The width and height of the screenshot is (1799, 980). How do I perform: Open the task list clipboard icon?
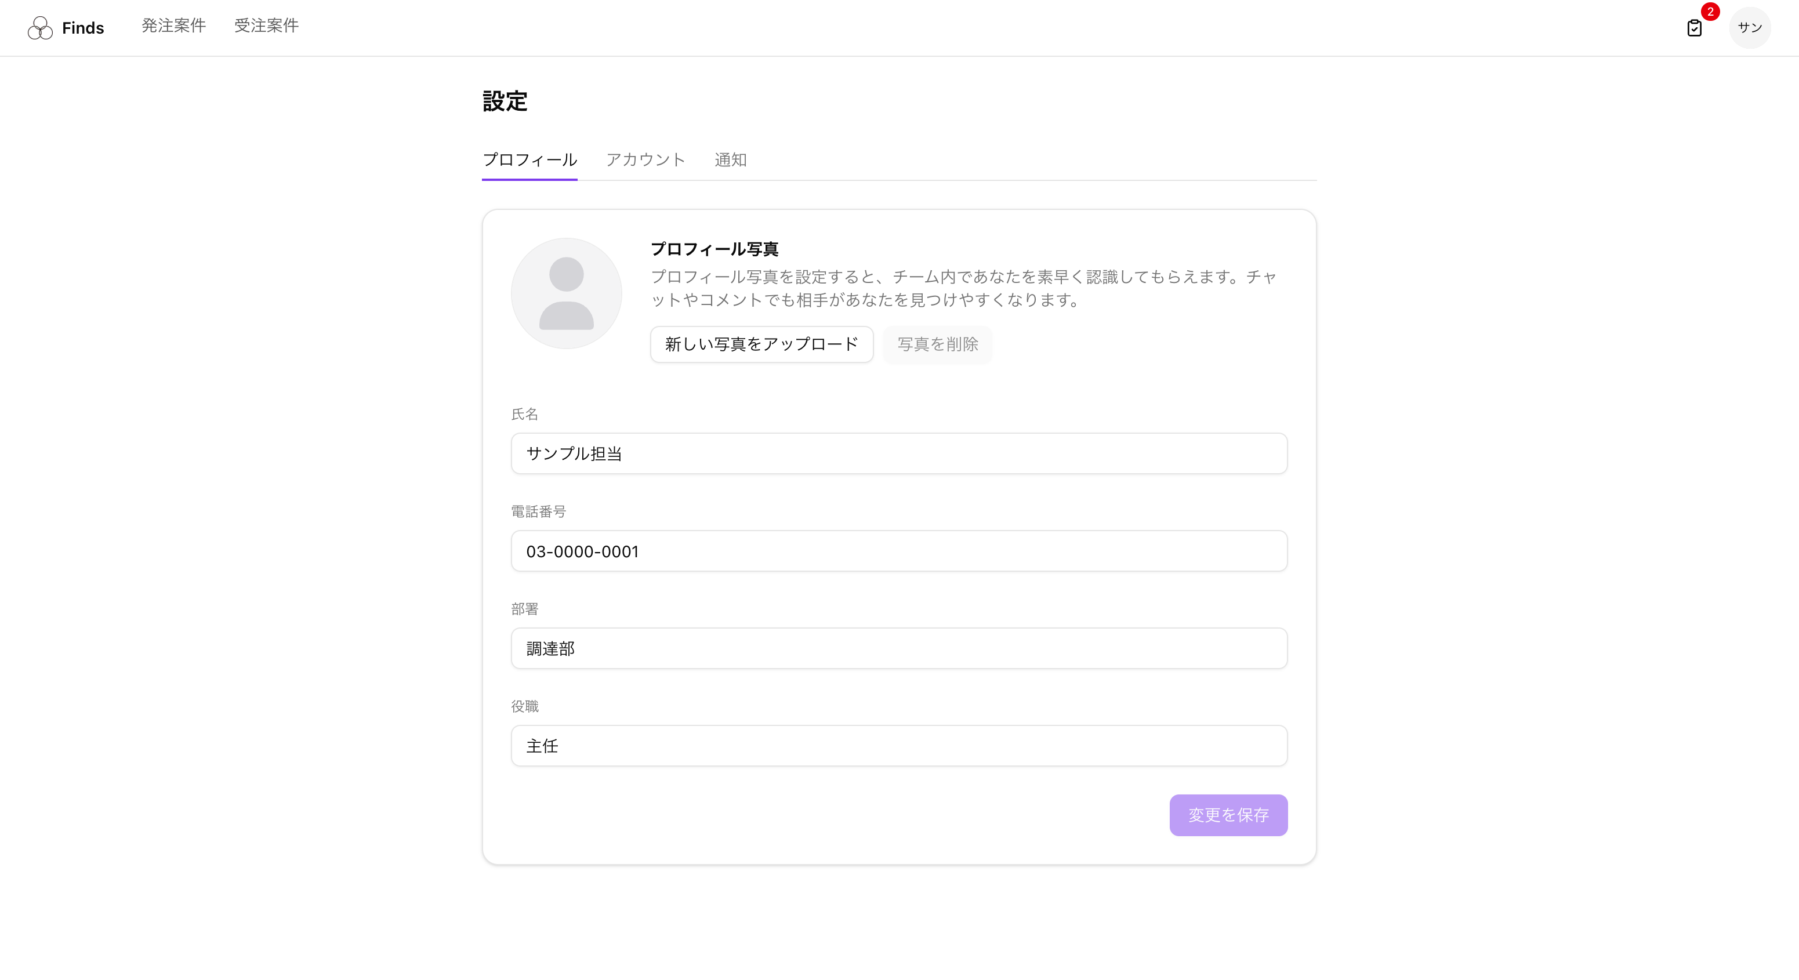(1695, 28)
